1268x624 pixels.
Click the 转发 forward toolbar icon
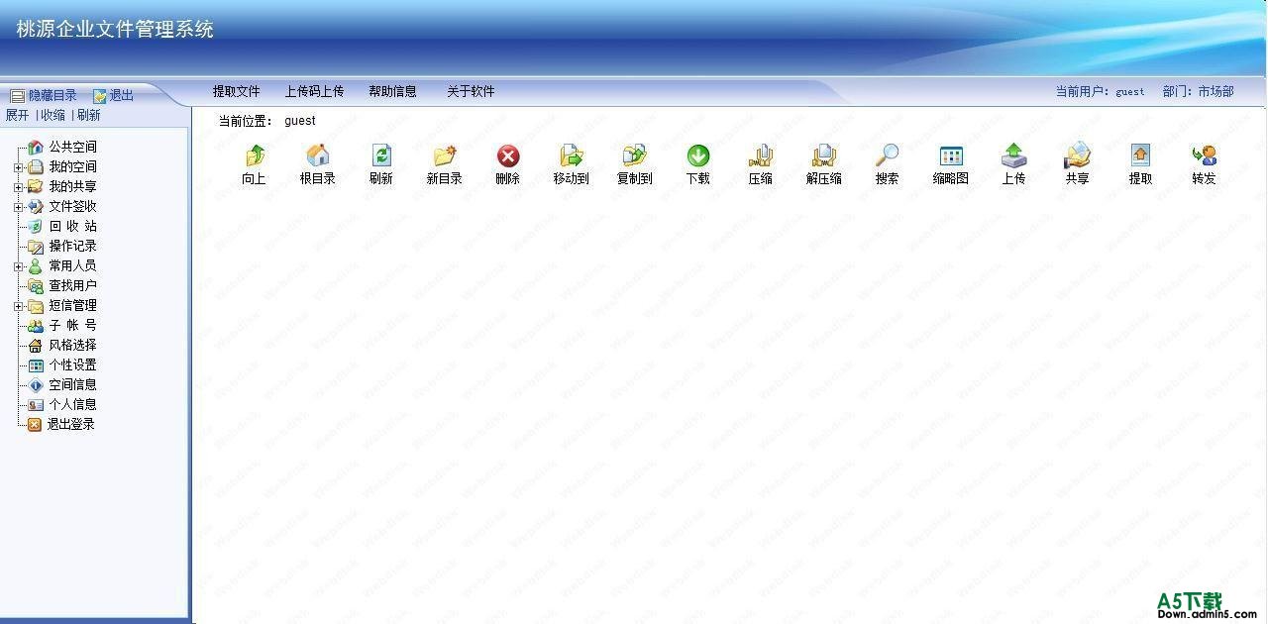click(x=1205, y=156)
